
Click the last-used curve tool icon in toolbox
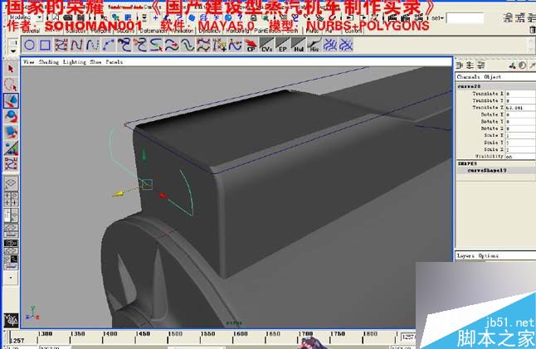[x=11, y=163]
